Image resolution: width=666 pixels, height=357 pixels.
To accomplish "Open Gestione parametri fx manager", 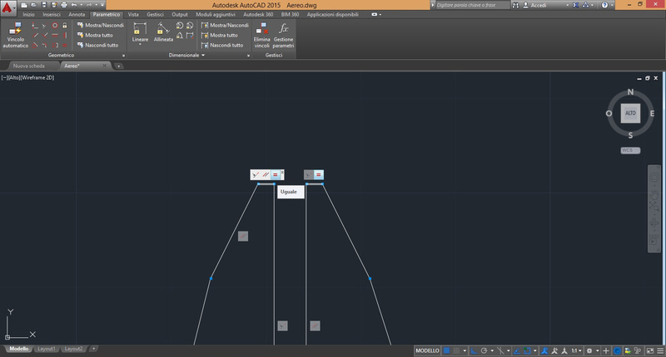I will tap(283, 35).
